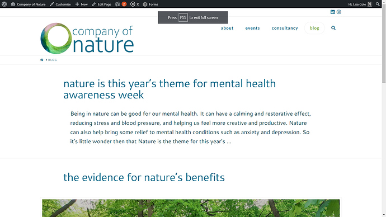Image resolution: width=386 pixels, height=217 pixels.
Task: Click the admin bar search icon
Action: pos(378,4)
